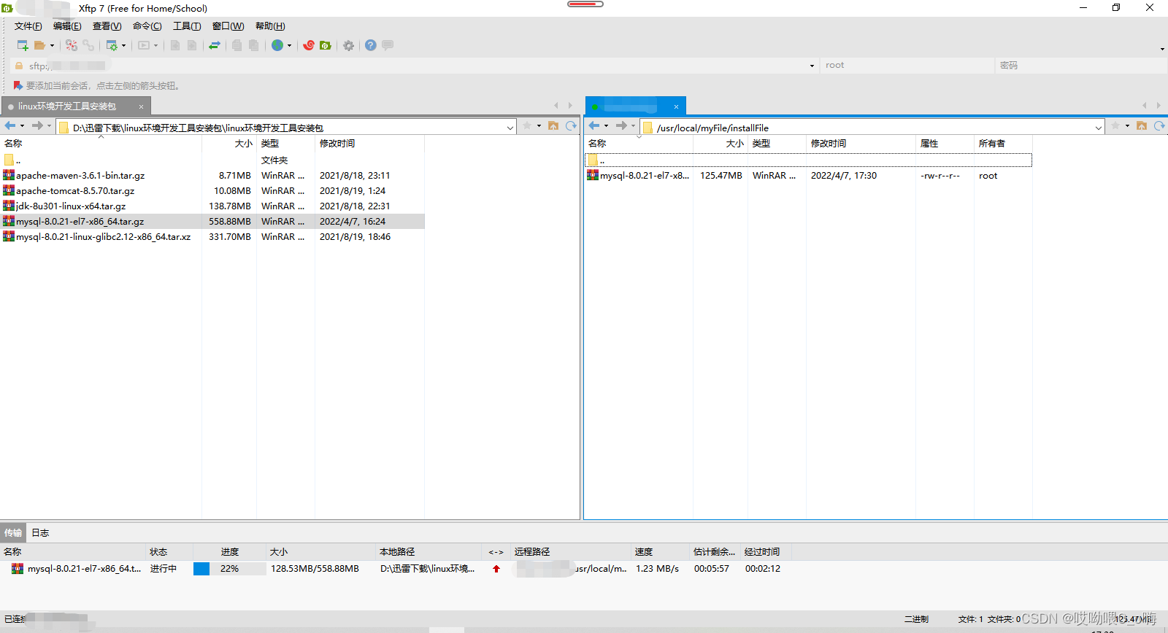
Task: Click the copy icon in the toolbar
Action: (237, 45)
